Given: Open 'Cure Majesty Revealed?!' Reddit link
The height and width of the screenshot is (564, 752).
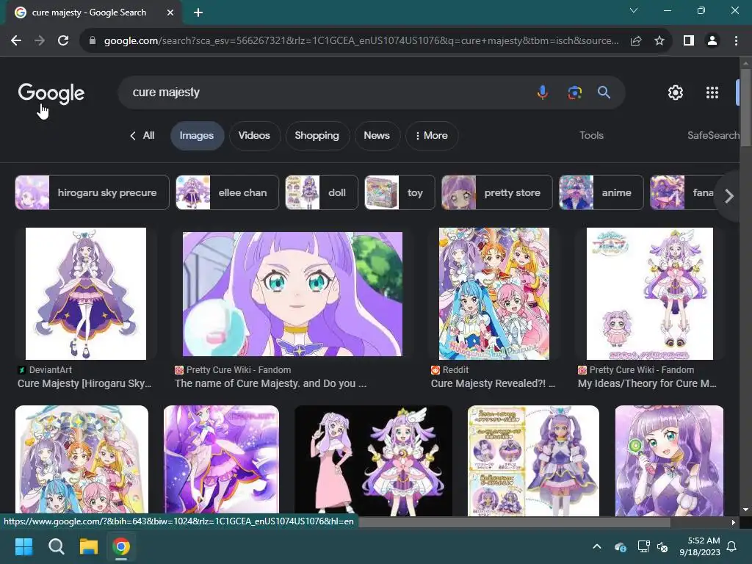Looking at the screenshot, I should 493,383.
